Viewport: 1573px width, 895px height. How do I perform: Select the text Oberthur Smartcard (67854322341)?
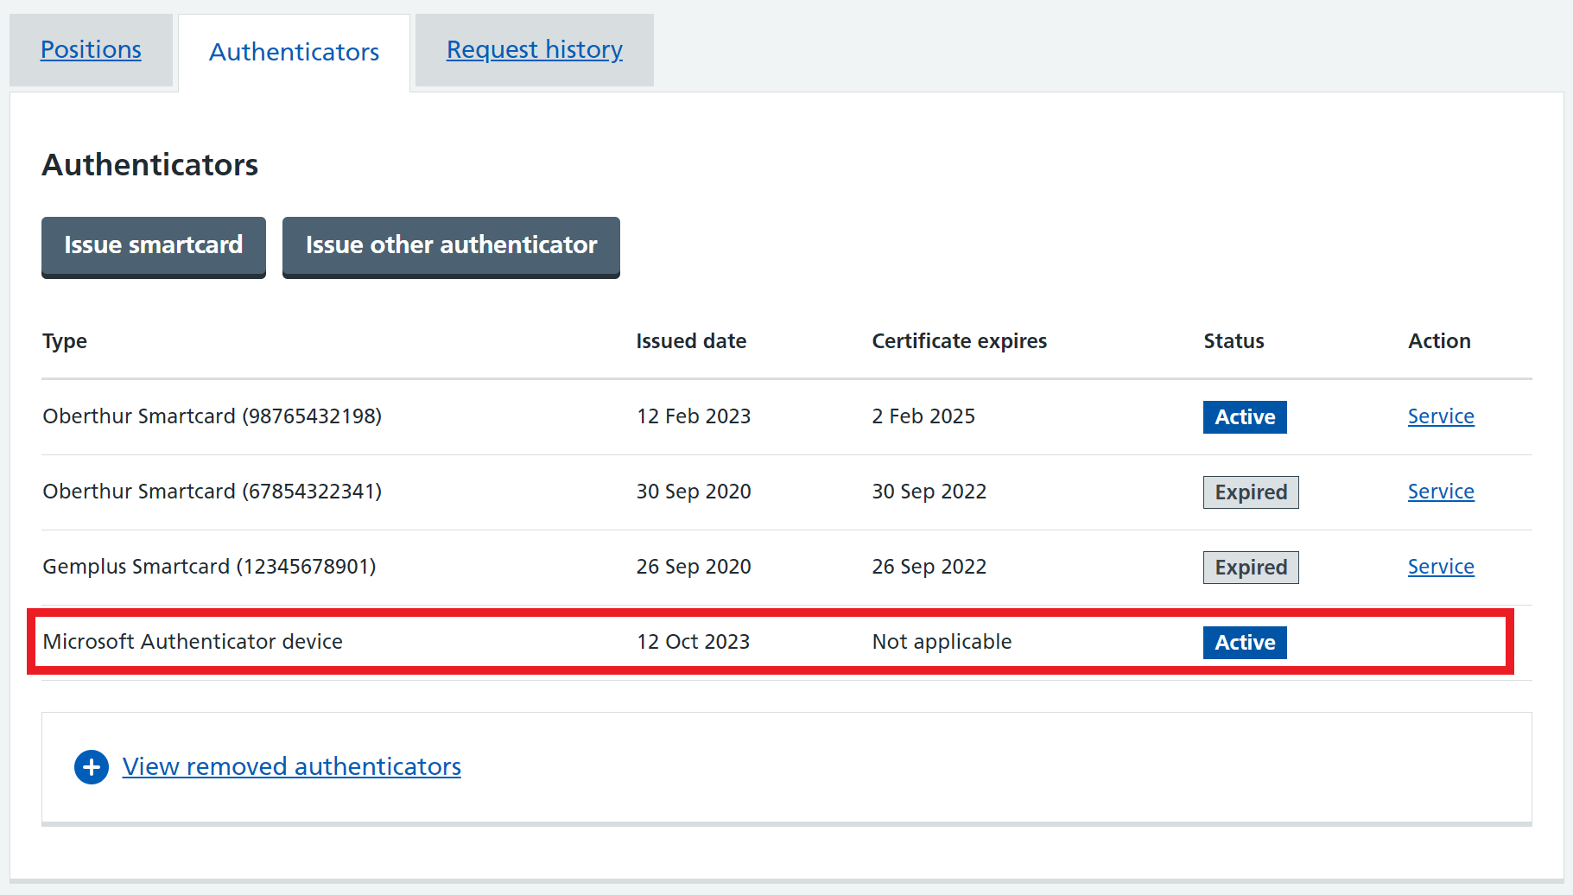click(x=212, y=492)
